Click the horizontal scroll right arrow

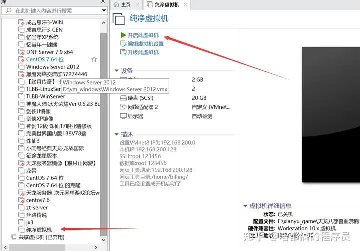coord(96,247)
